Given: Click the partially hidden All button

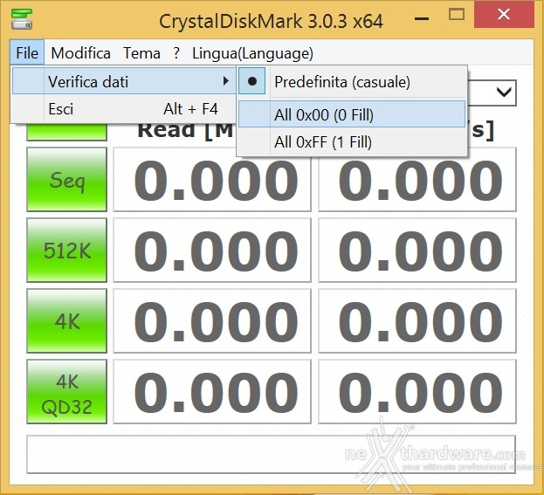Looking at the screenshot, I should (x=67, y=132).
